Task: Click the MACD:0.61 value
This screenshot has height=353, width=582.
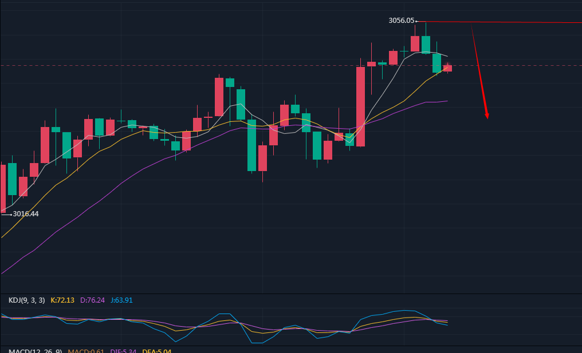Action: point(86,351)
